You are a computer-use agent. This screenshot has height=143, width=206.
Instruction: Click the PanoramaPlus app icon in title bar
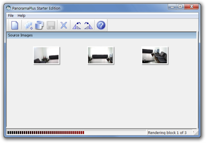click(x=8, y=8)
